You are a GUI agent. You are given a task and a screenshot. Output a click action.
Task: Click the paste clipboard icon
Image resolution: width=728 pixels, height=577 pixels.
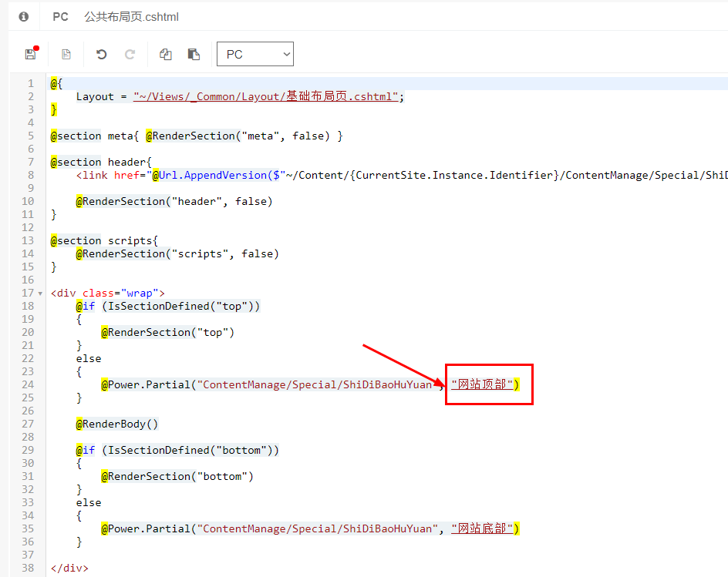[194, 54]
